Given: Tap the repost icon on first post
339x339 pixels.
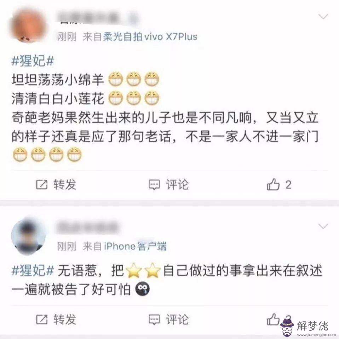Looking at the screenshot, I should point(42,184).
